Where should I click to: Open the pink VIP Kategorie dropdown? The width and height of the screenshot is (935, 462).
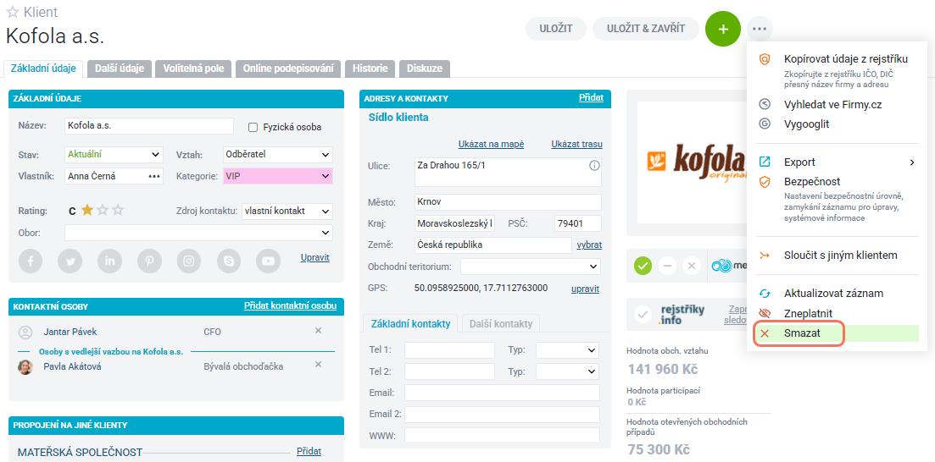click(x=278, y=176)
